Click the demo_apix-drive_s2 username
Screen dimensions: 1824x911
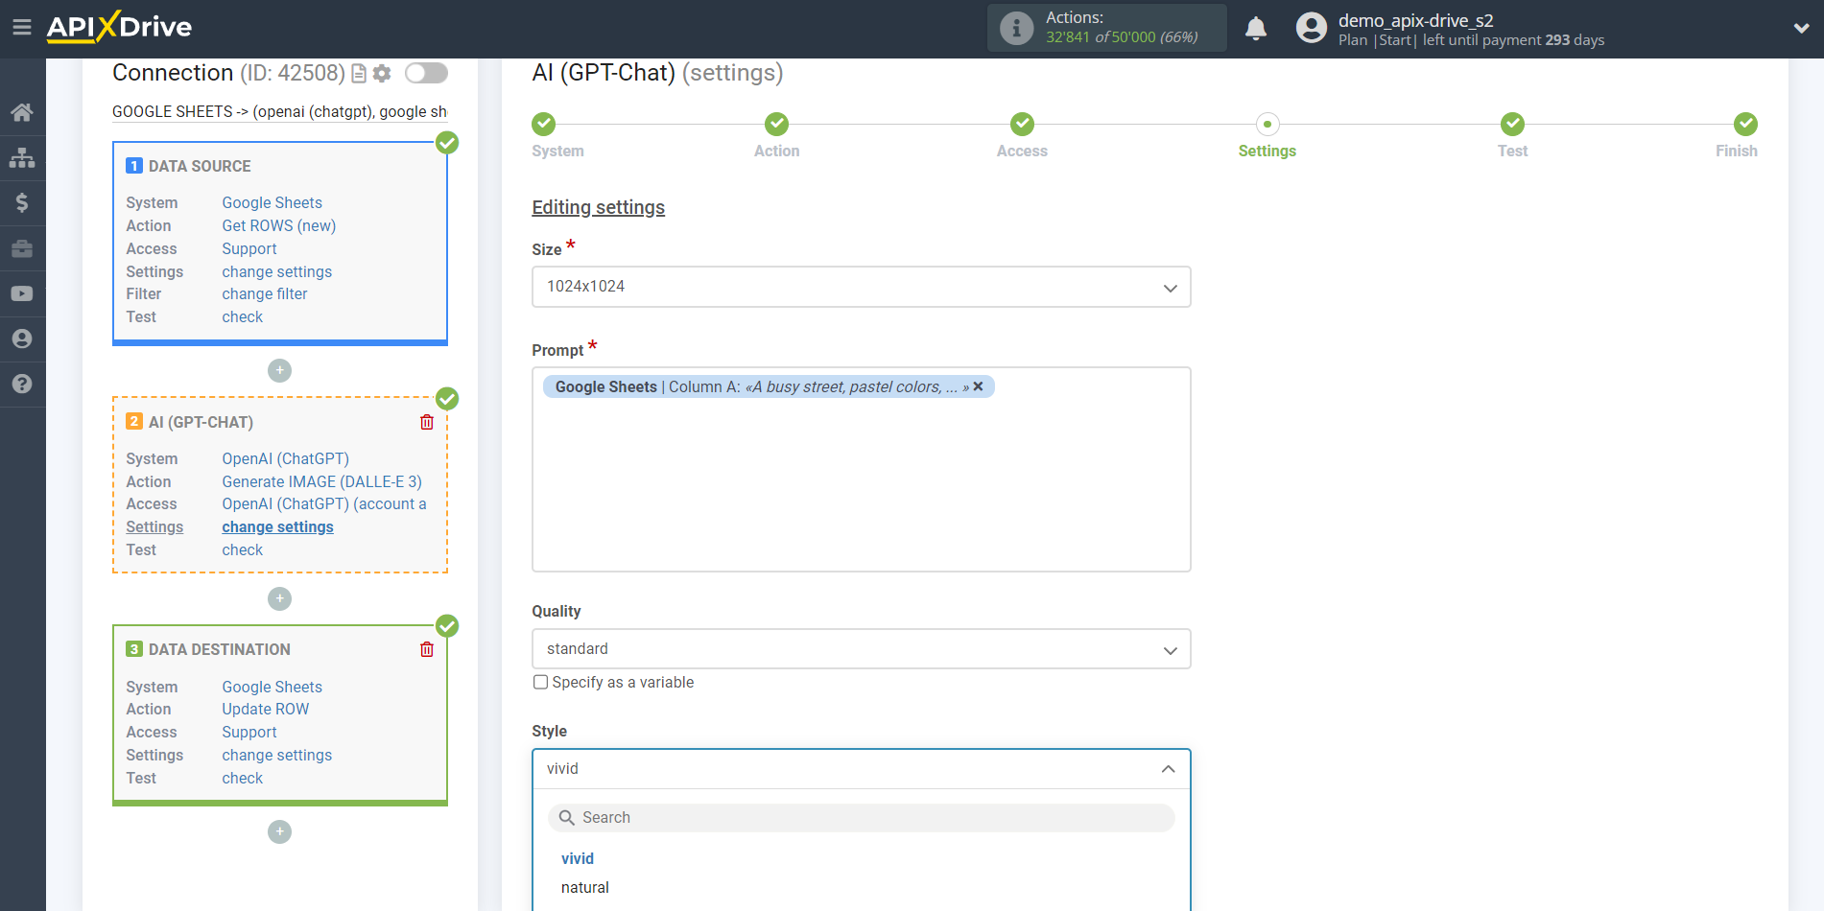pos(1416,20)
